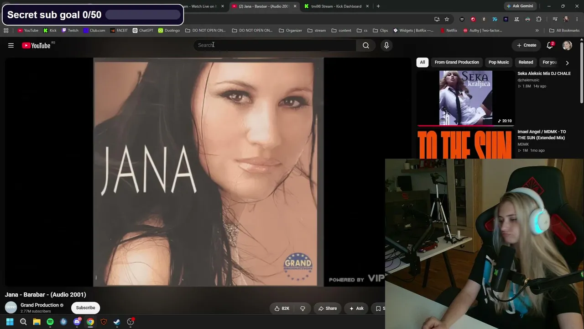The width and height of the screenshot is (584, 329).
Task: Open the YouTube account avatar menu
Action: point(567,45)
